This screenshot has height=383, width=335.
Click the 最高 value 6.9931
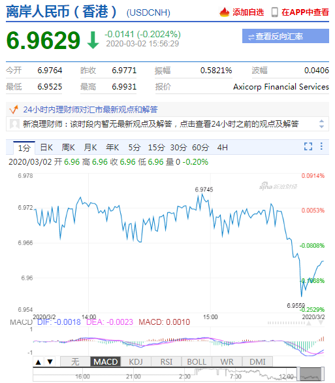click(x=124, y=87)
